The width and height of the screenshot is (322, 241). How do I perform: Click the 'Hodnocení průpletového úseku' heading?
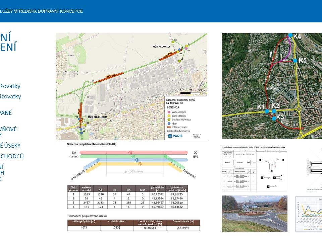coord(87,216)
